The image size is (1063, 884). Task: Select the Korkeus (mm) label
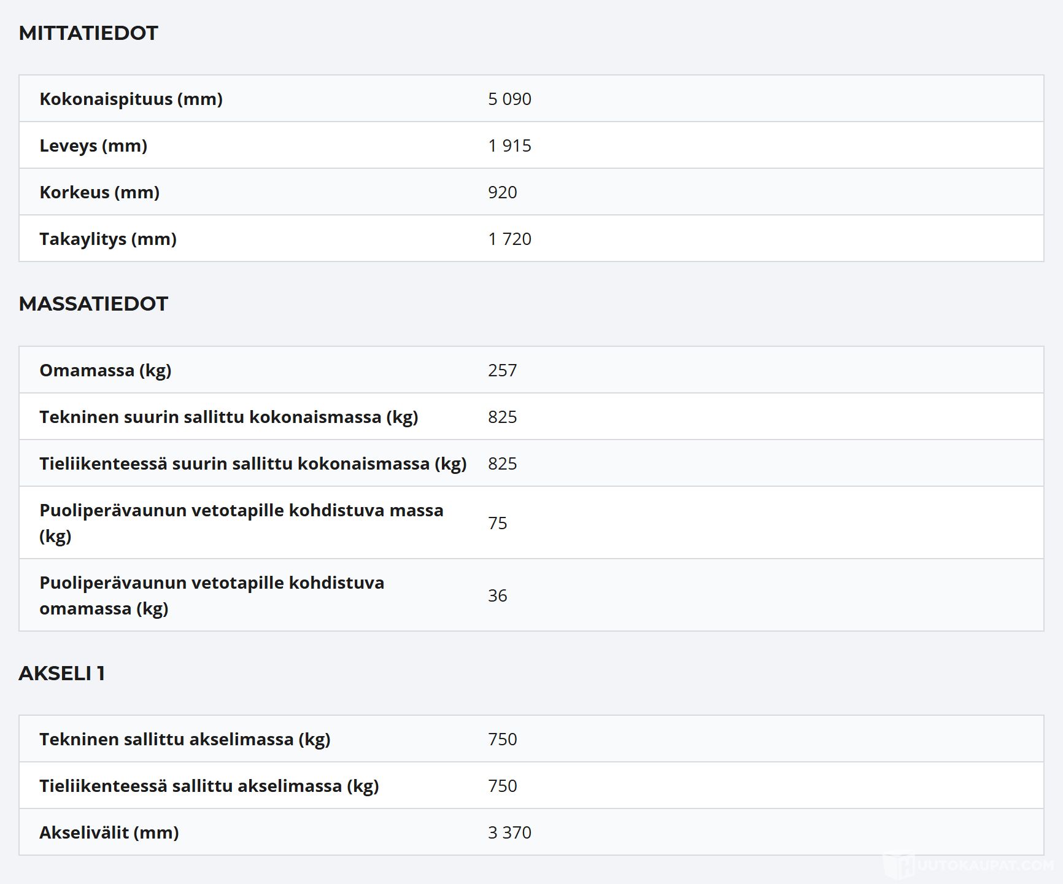pyautogui.click(x=99, y=192)
